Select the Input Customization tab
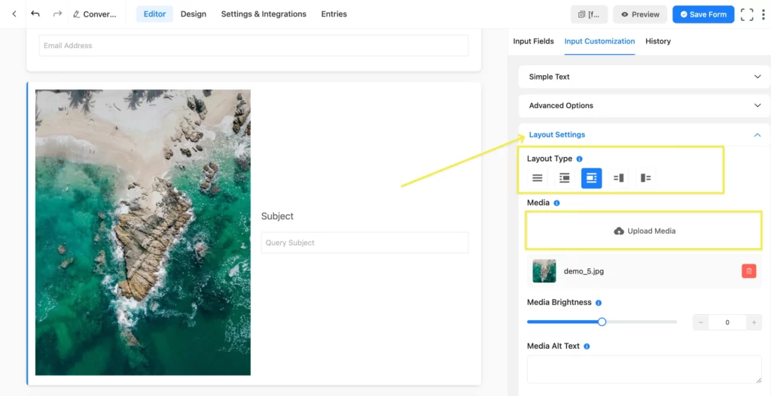 (x=599, y=41)
